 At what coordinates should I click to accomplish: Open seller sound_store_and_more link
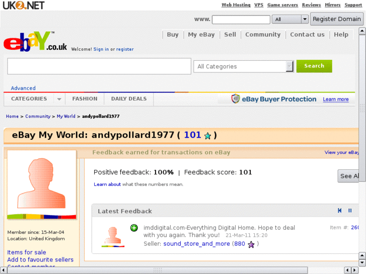[x=196, y=244]
